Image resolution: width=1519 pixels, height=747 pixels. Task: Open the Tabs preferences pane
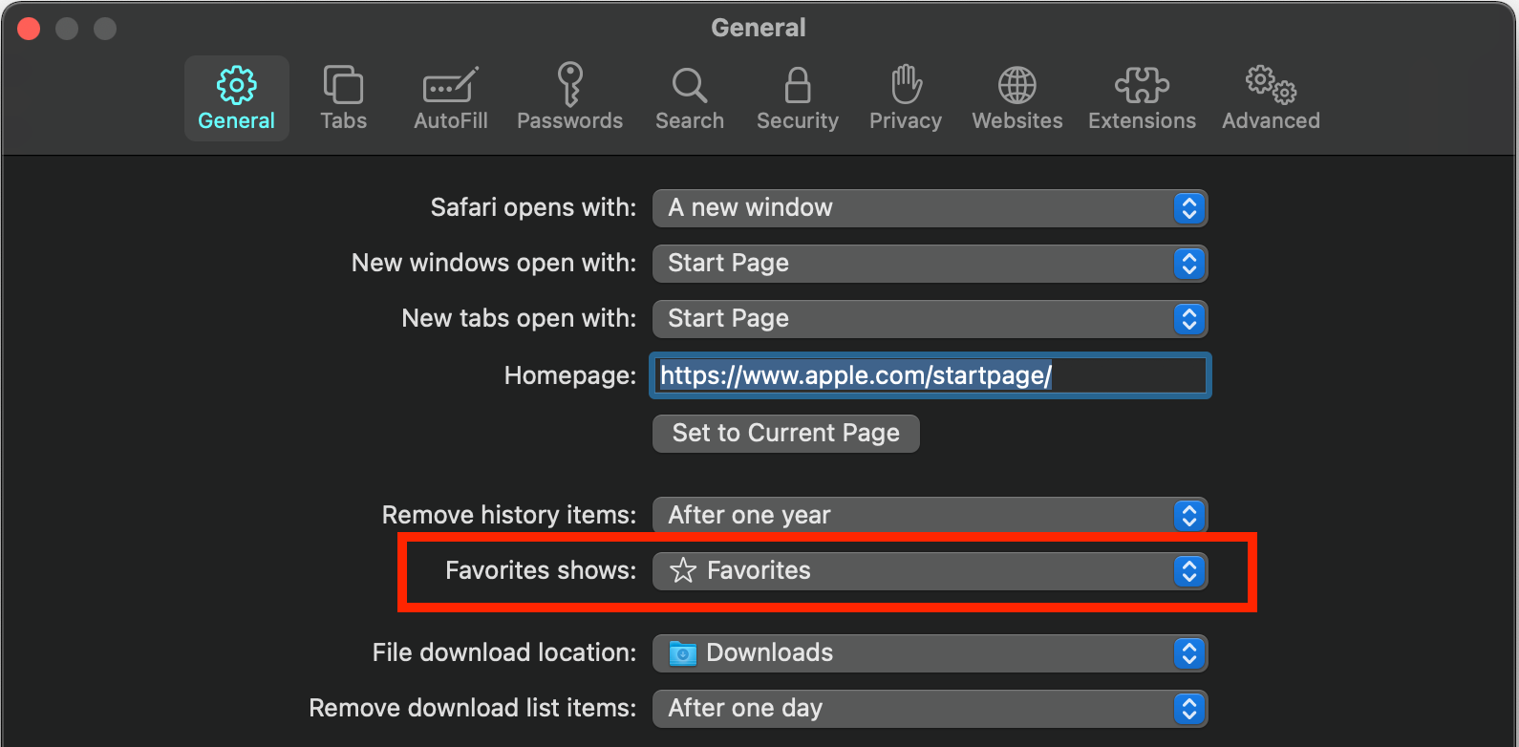(343, 97)
